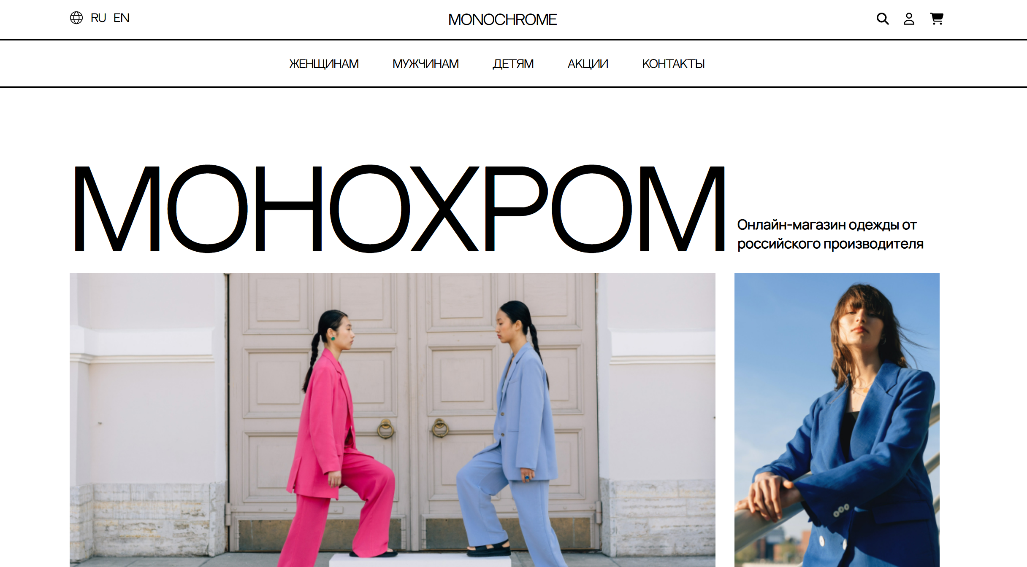Open the two-women suits banner image
This screenshot has width=1027, height=567.
[x=393, y=420]
